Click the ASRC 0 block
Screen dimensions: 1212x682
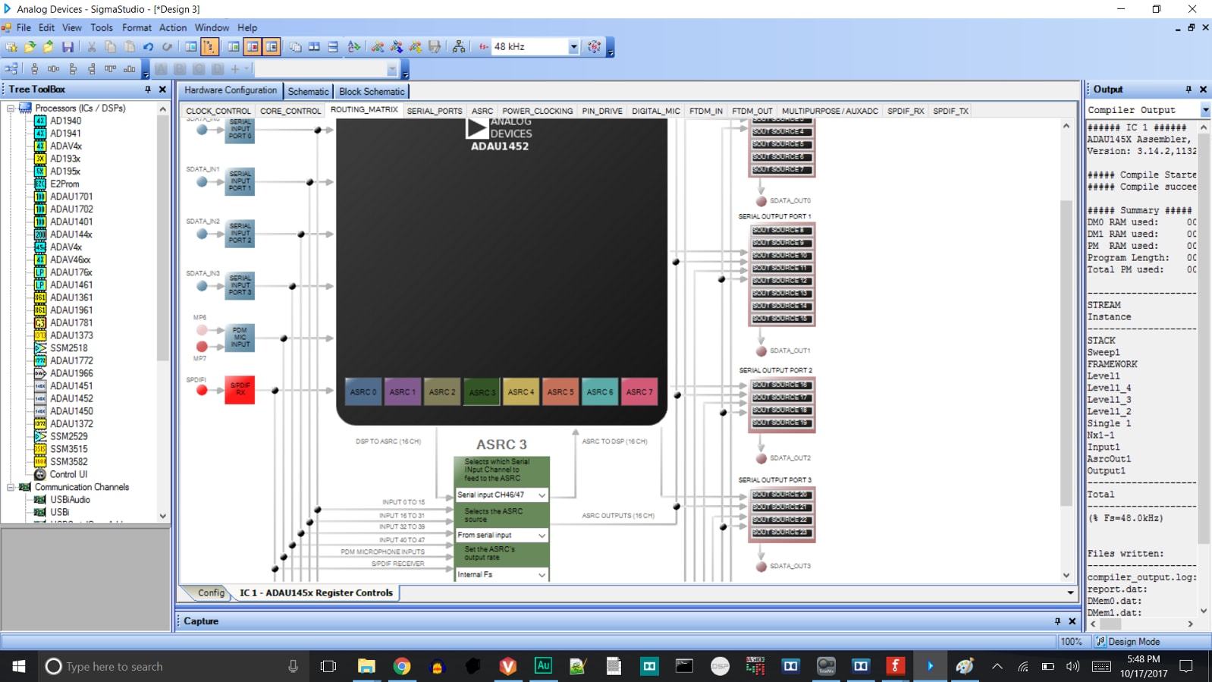tap(363, 391)
